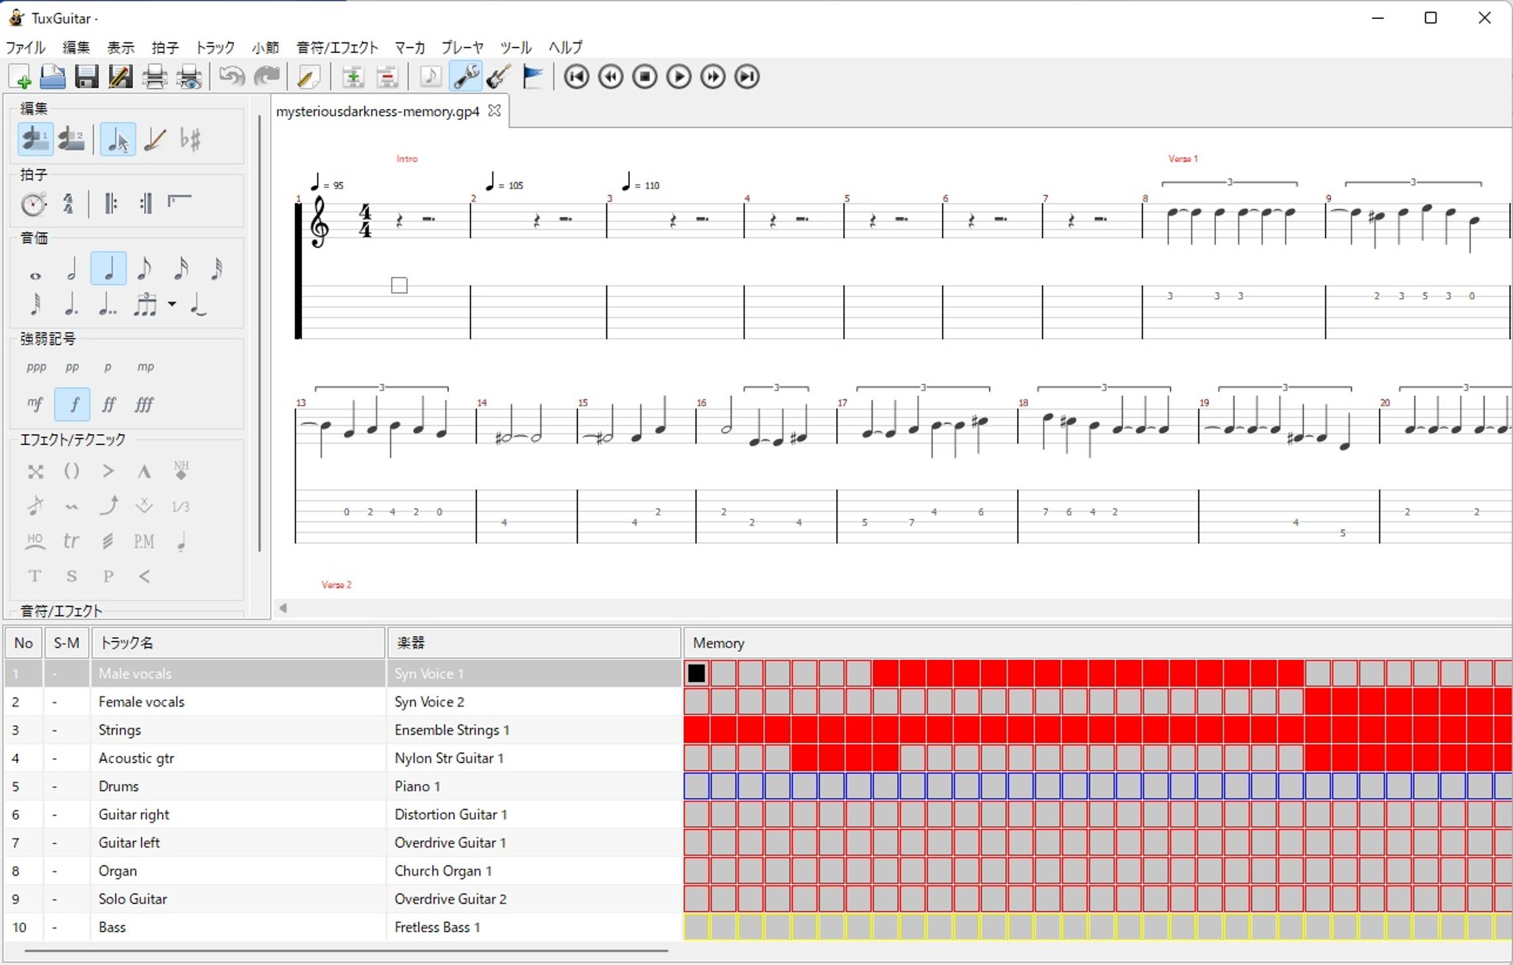Toggle the vibrato effect icon
This screenshot has height=965, width=1513.
coord(72,506)
